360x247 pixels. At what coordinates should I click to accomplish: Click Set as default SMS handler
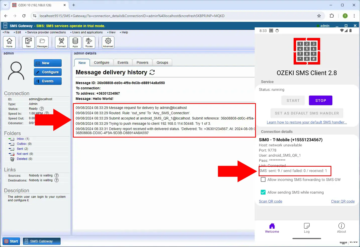[x=307, y=113]
